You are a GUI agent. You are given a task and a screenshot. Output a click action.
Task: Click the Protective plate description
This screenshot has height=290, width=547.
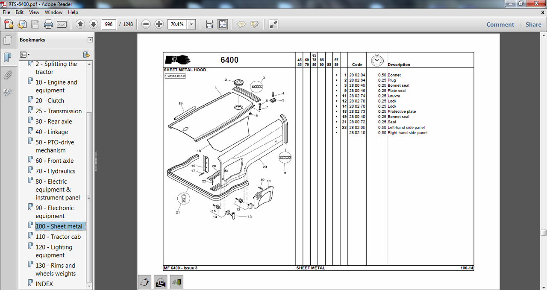(x=402, y=111)
